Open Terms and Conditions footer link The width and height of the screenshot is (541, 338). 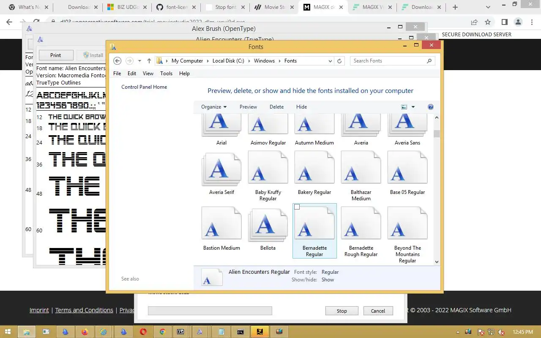[x=84, y=310]
